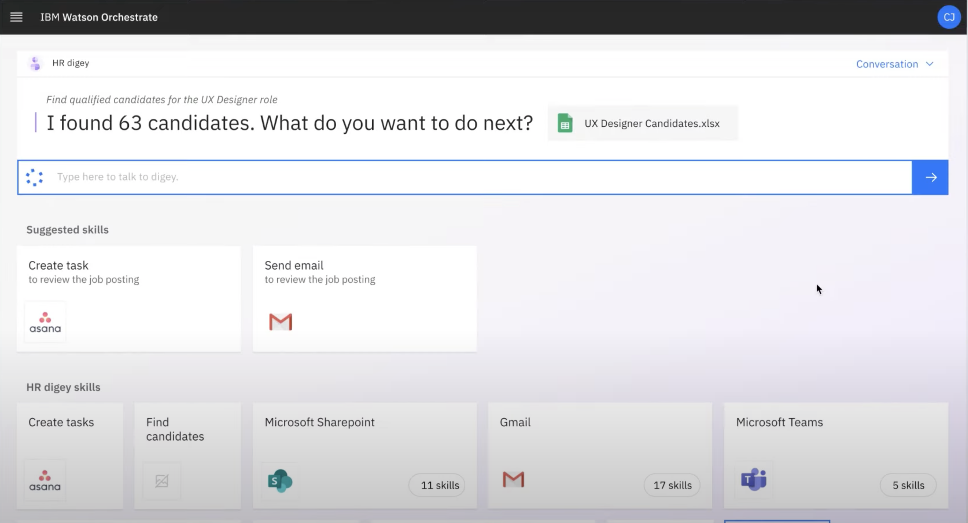Click the Suggested skills heading

pos(67,230)
